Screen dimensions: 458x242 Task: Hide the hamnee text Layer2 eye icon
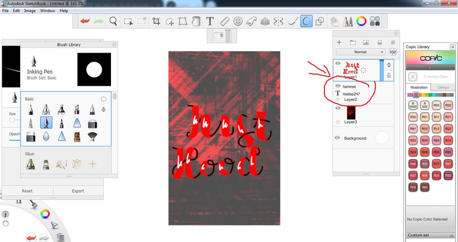338,86
